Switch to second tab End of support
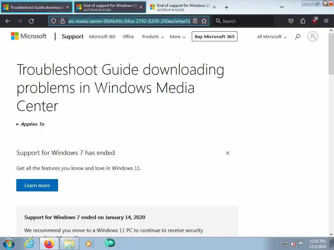The image size is (334, 250). [x=110, y=7]
